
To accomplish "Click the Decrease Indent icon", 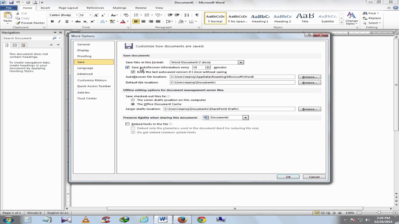I will coord(170,15).
